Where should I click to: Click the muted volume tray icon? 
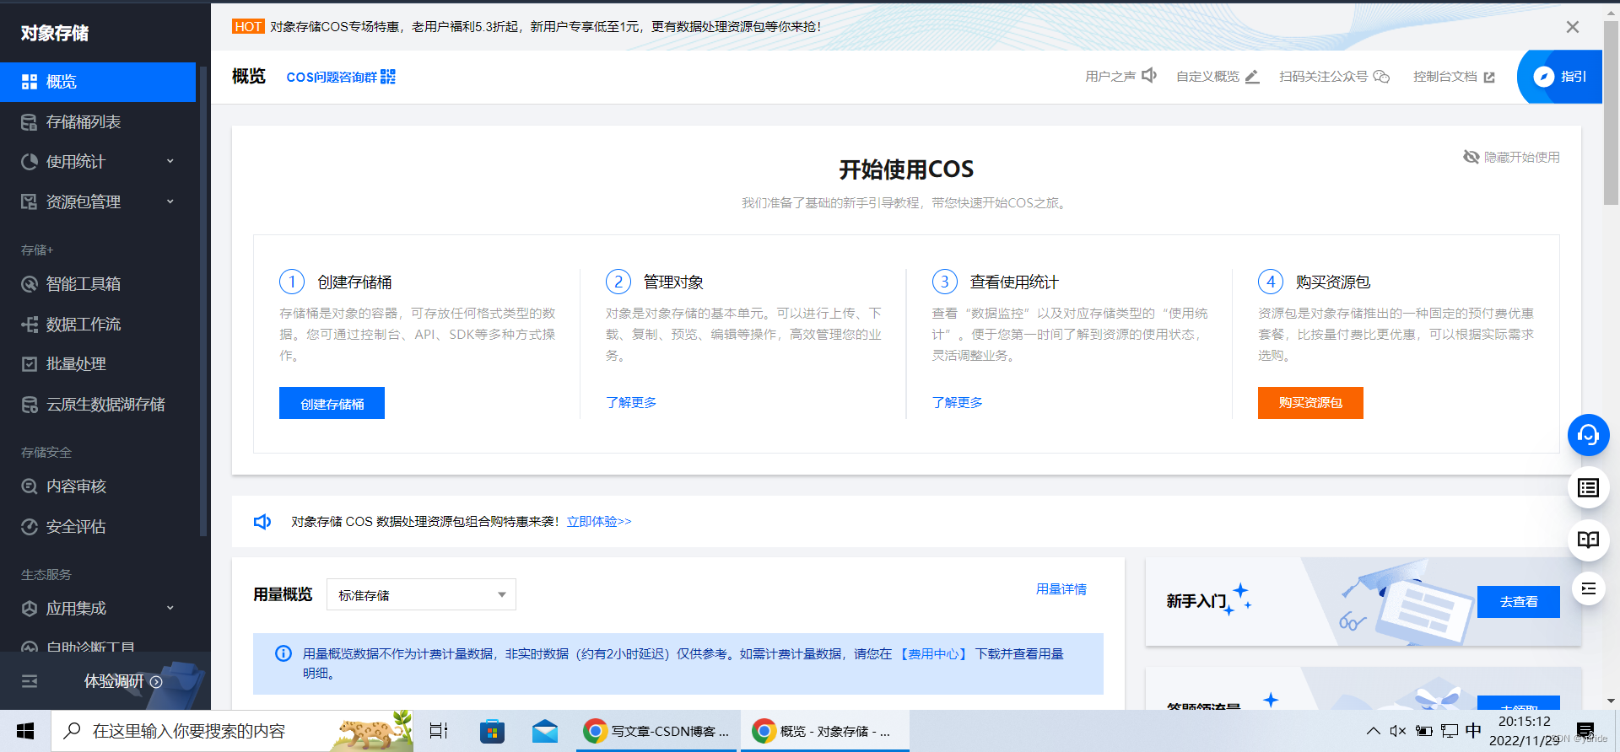click(1398, 731)
